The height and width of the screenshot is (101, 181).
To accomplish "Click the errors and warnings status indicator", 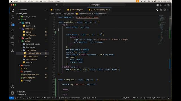I will pyautogui.click(x=86, y=98).
